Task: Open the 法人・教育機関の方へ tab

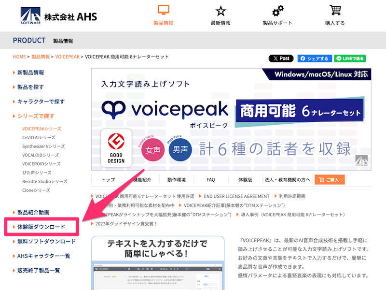Action: click(x=287, y=180)
